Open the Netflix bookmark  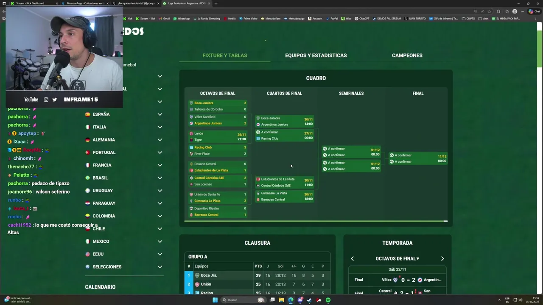[230, 19]
